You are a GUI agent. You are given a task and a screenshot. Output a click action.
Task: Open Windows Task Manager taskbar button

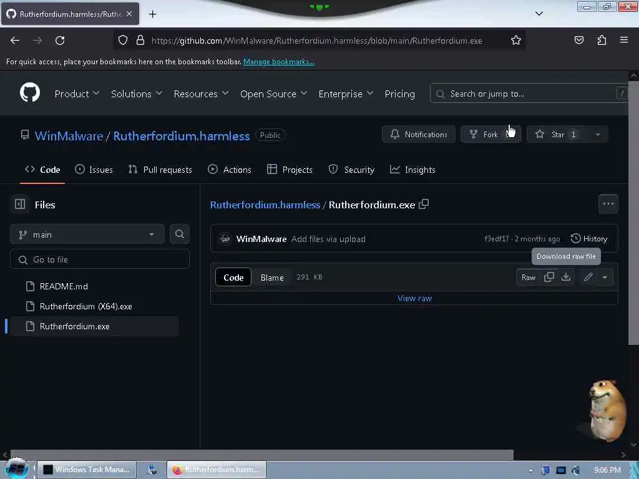[87, 470]
